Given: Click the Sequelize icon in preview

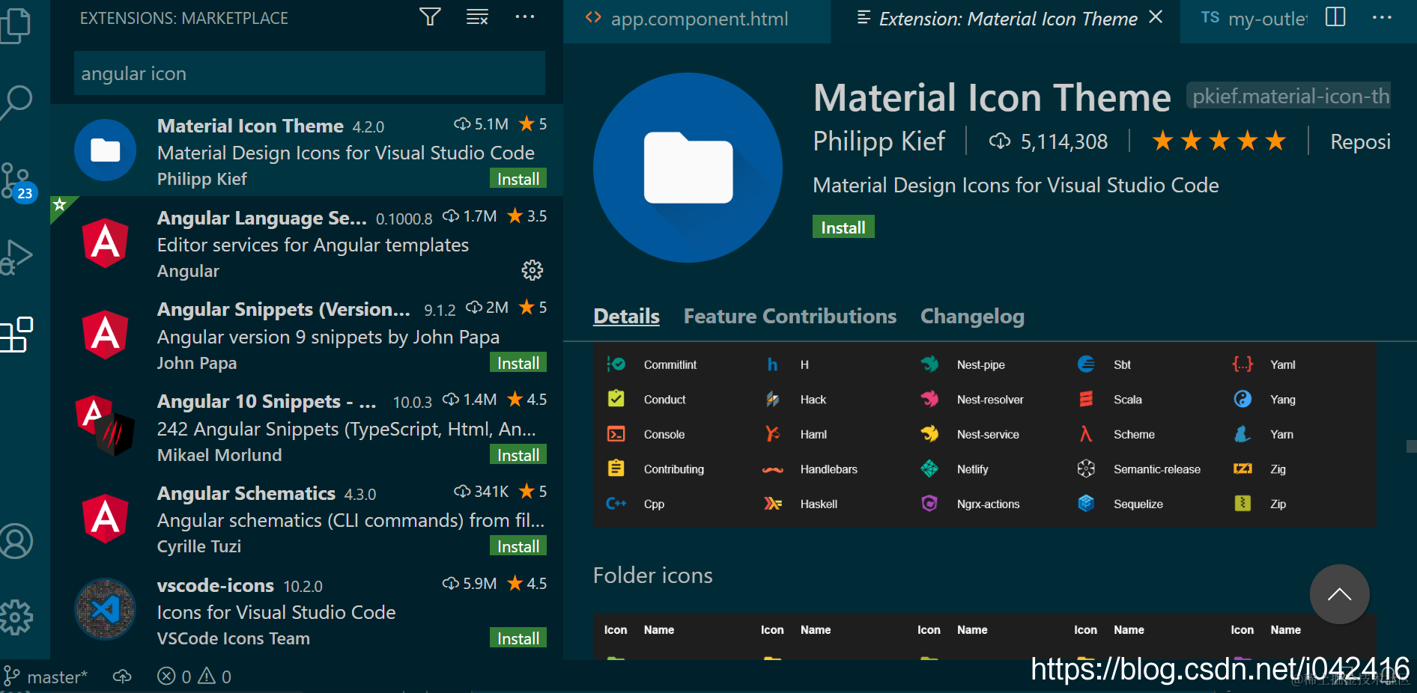Looking at the screenshot, I should click(x=1086, y=504).
